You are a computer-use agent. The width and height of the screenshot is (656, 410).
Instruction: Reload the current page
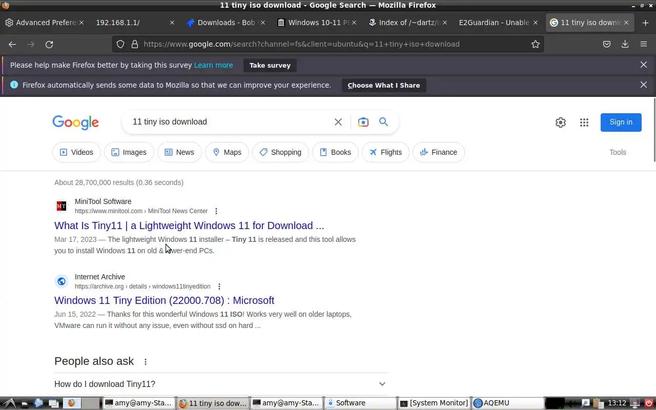49,44
